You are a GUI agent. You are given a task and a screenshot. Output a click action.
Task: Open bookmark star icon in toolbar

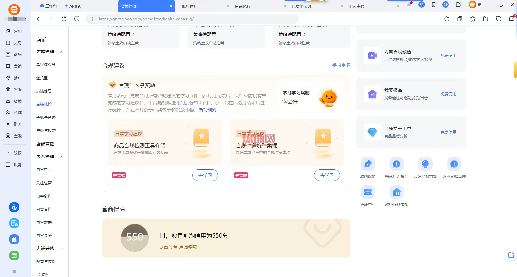473,19
